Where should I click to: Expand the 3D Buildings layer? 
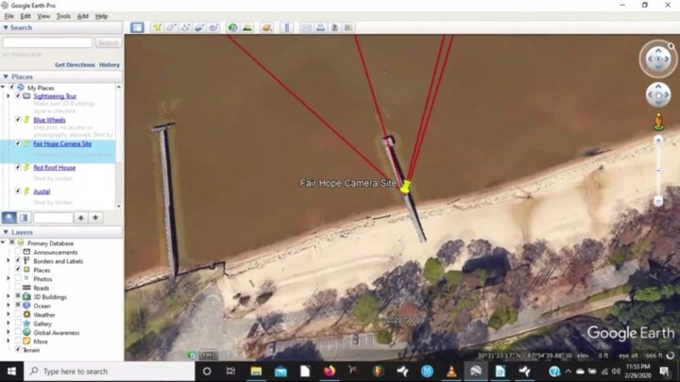pyautogui.click(x=8, y=297)
